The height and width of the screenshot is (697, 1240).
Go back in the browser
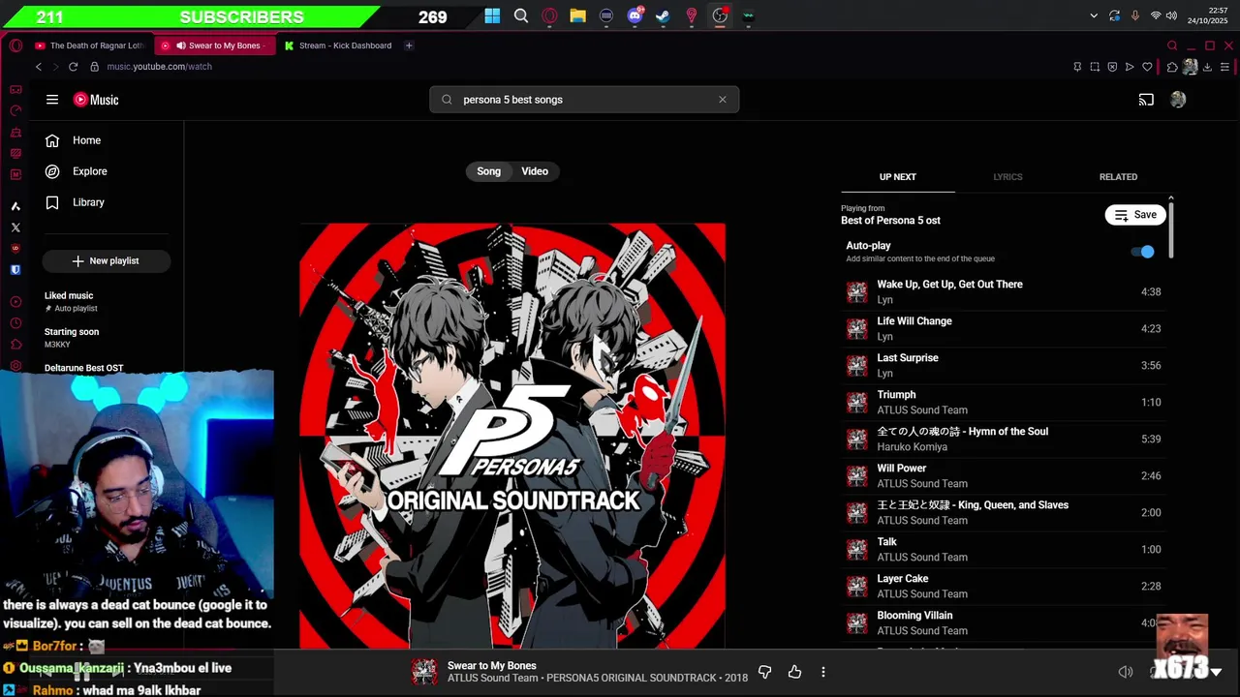(39, 67)
